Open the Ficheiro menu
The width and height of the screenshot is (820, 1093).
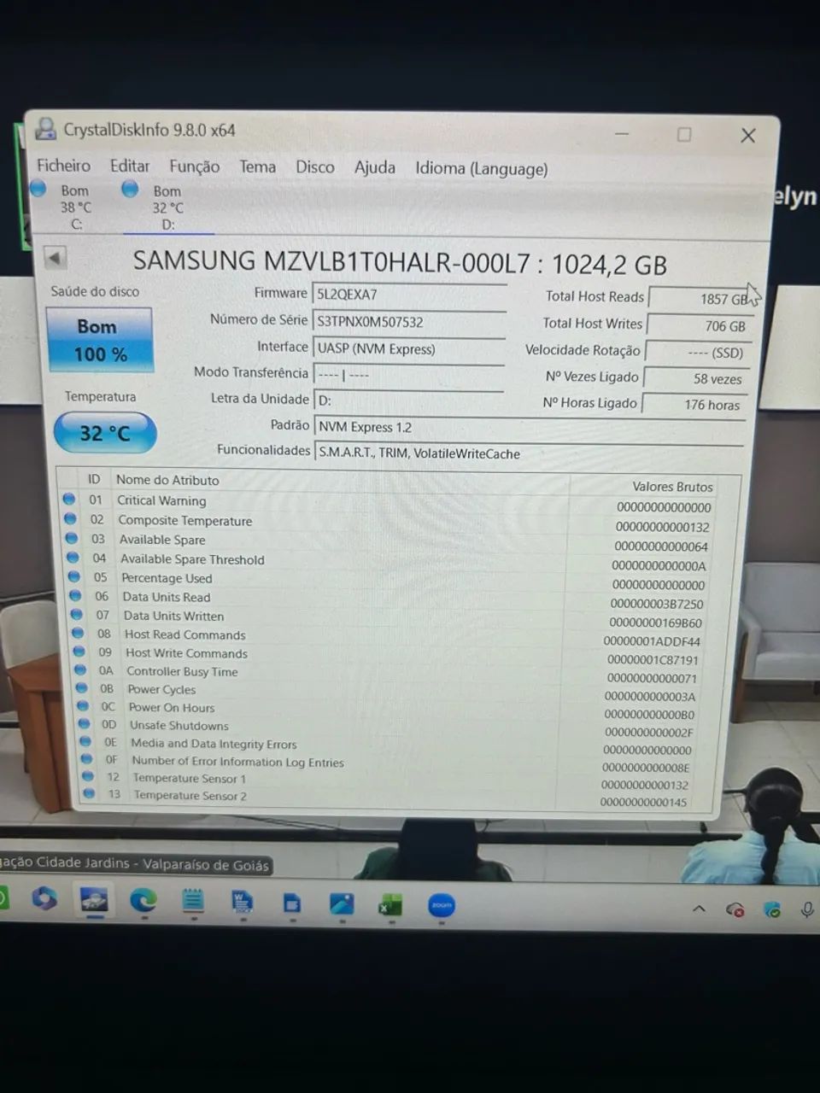pos(63,166)
